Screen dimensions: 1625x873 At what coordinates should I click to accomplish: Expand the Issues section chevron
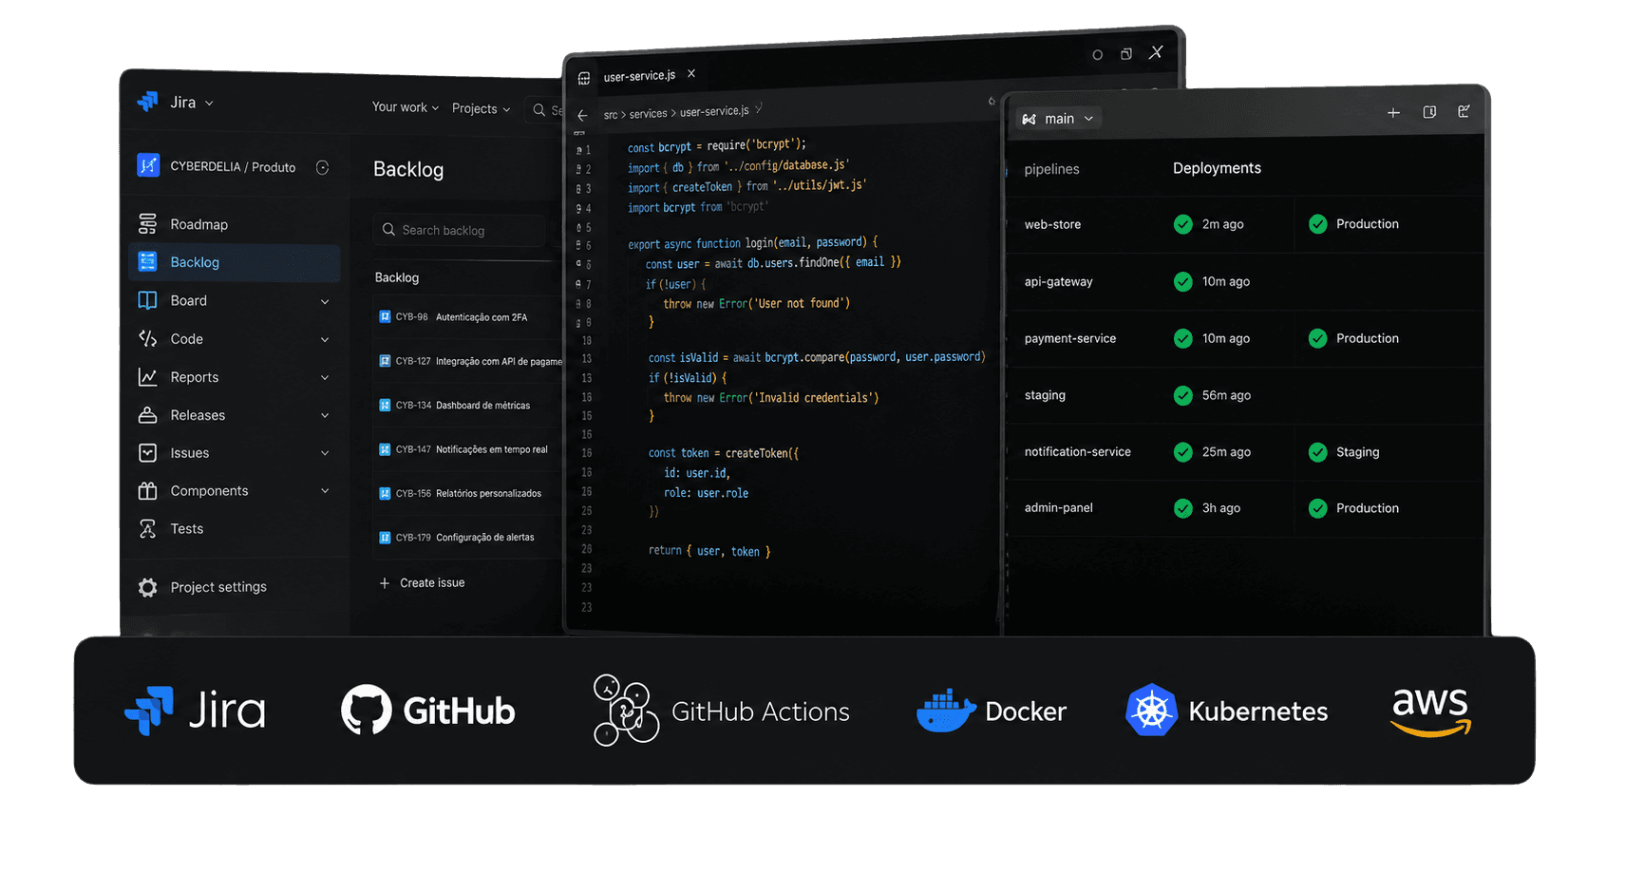[x=325, y=453]
